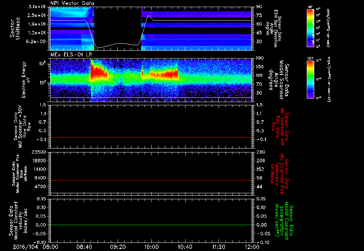This screenshot has height=251, width=364.
Task: Click the 10:40 time axis label
Action: [185, 247]
